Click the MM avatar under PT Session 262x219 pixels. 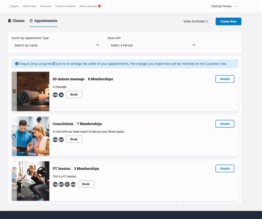tap(73, 184)
